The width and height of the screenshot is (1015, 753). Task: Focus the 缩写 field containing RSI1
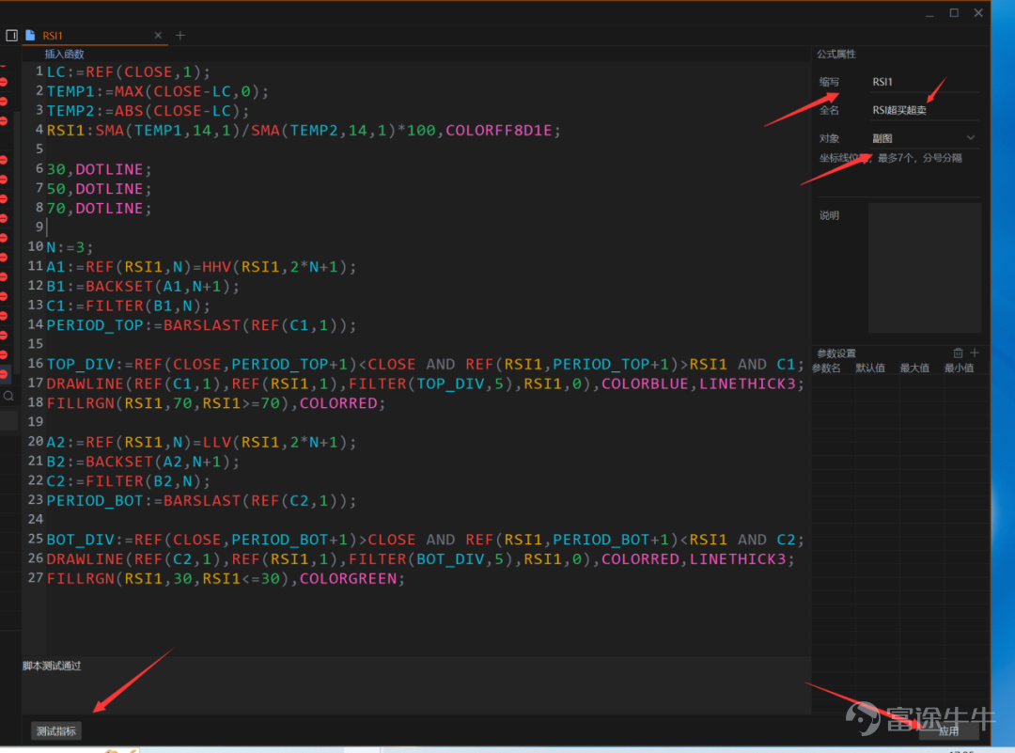[x=924, y=82]
